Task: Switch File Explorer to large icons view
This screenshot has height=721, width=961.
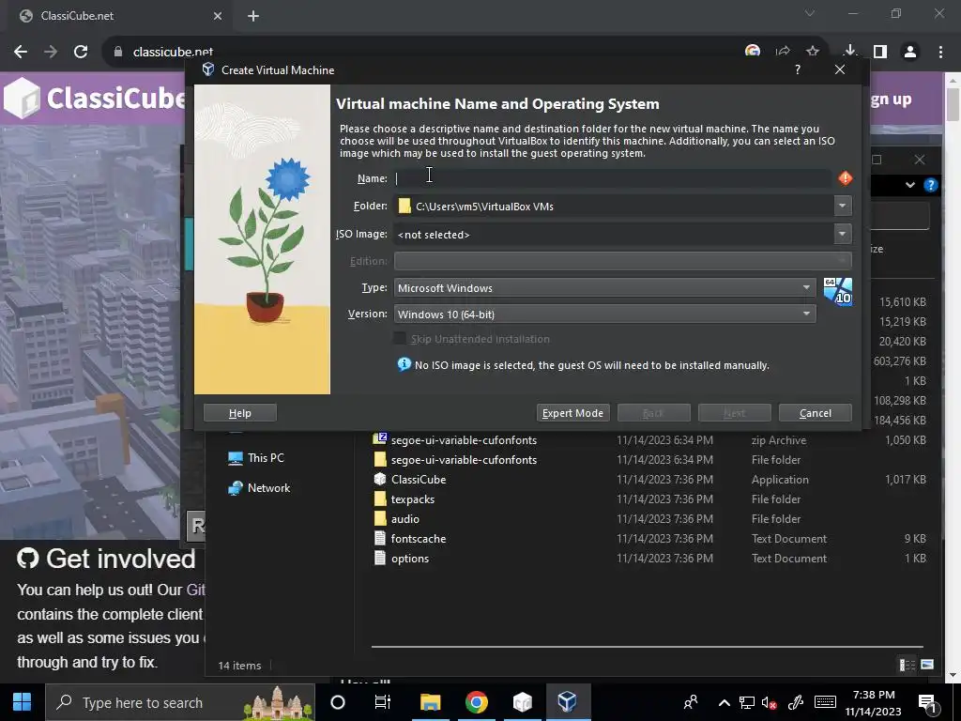Action: (x=927, y=665)
